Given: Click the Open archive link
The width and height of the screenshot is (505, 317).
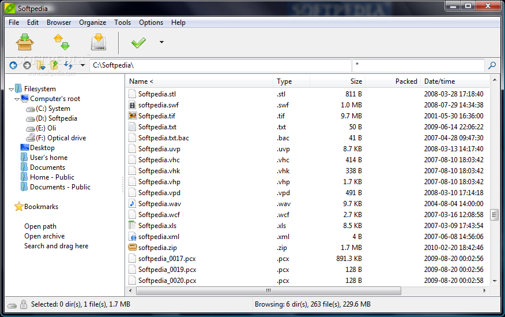Looking at the screenshot, I should 44,236.
